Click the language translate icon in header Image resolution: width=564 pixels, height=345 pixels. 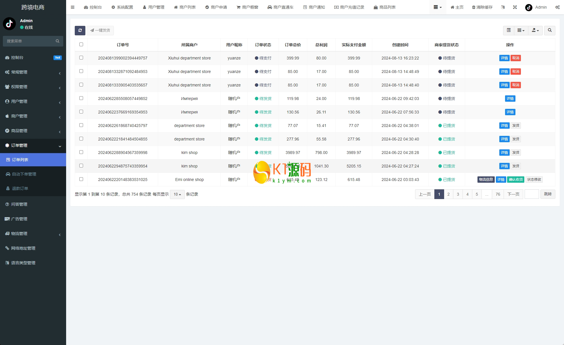click(503, 7)
